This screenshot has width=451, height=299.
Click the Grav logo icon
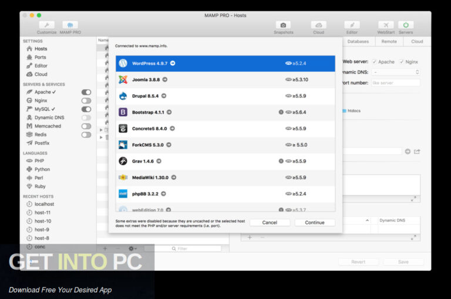tap(123, 161)
